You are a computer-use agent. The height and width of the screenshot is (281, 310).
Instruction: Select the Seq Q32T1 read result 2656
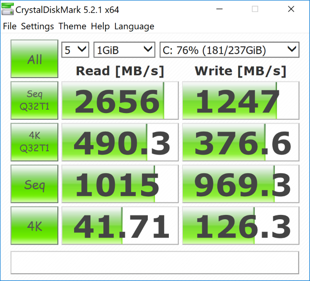(120, 101)
